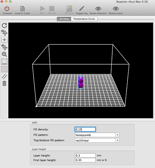
Task: Select the purple model on the bed
Action: click(81, 82)
